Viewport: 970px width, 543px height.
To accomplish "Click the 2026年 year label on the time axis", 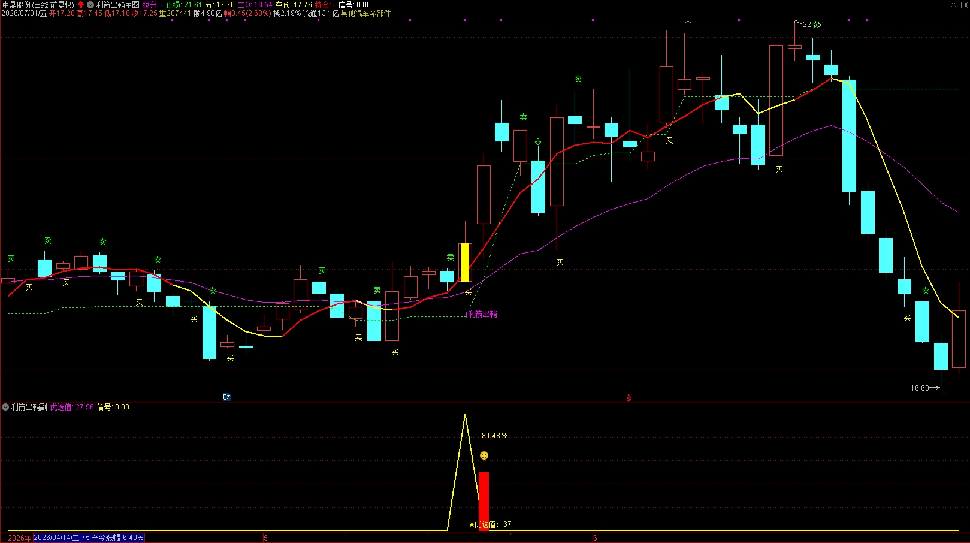I will pos(20,538).
